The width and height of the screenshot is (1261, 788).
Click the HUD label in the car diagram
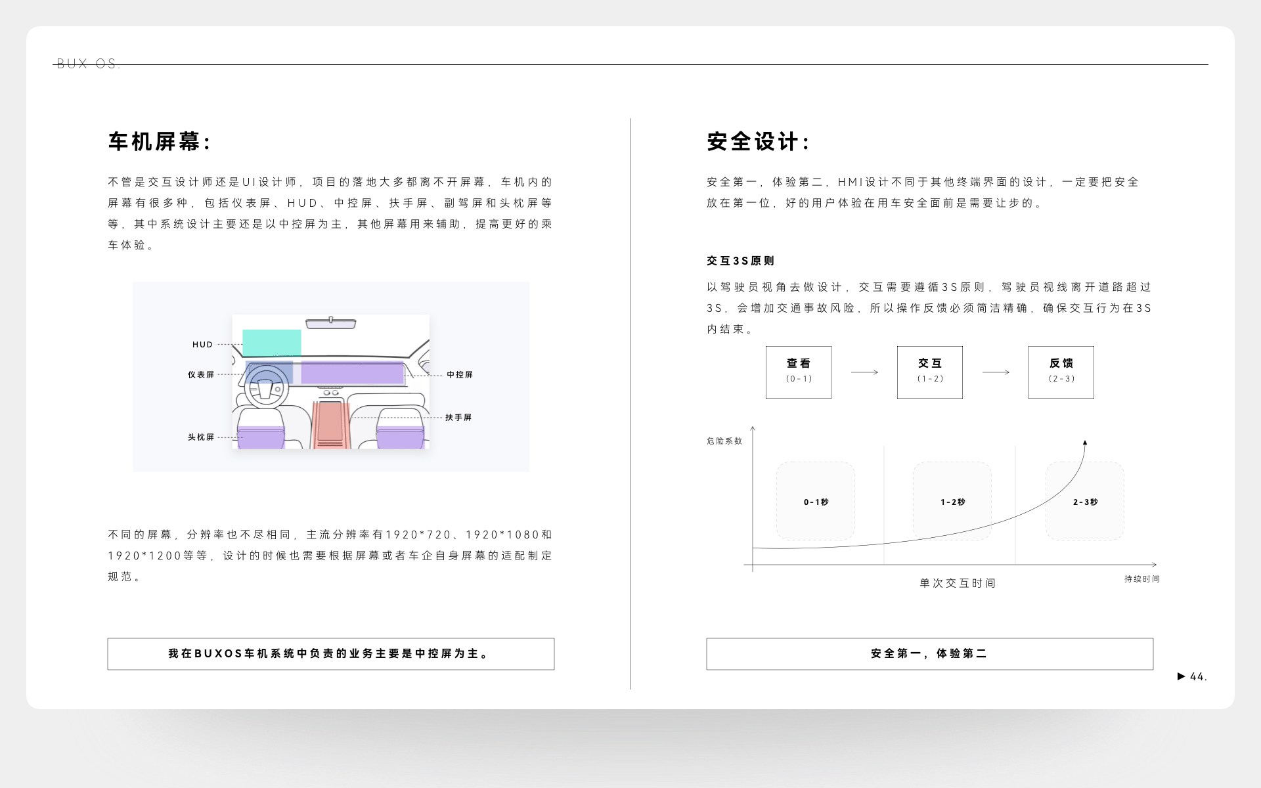click(x=202, y=344)
